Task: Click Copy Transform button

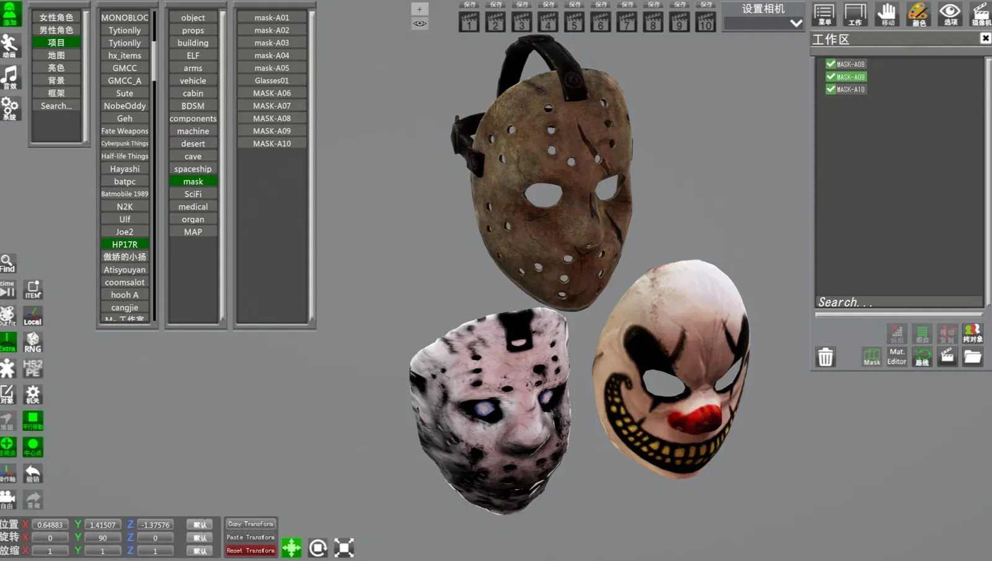Action: coord(250,524)
